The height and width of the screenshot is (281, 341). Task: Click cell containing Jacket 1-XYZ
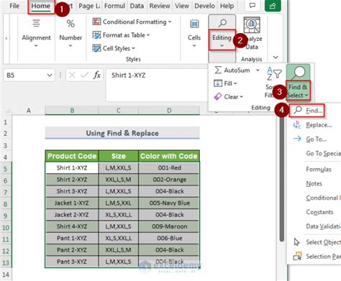(72, 203)
